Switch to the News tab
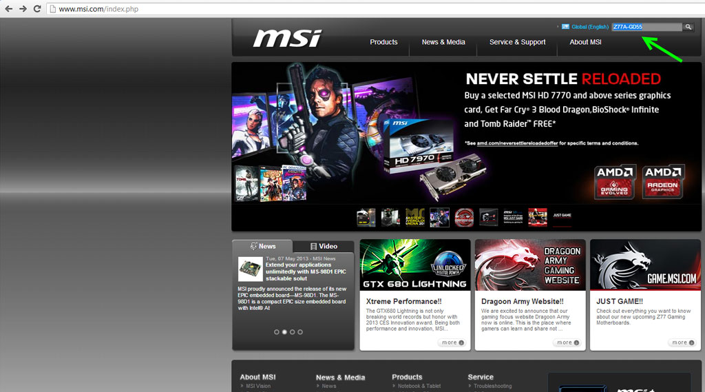The width and height of the screenshot is (705, 392). coord(262,246)
